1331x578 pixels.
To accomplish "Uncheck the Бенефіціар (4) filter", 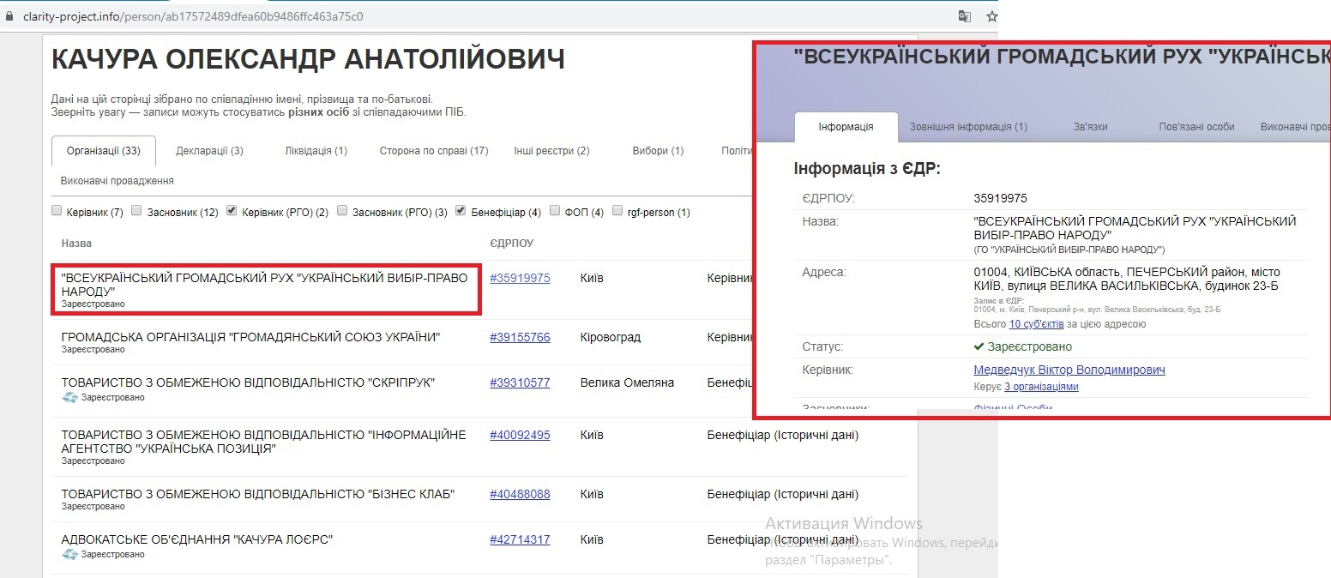I will [x=461, y=211].
